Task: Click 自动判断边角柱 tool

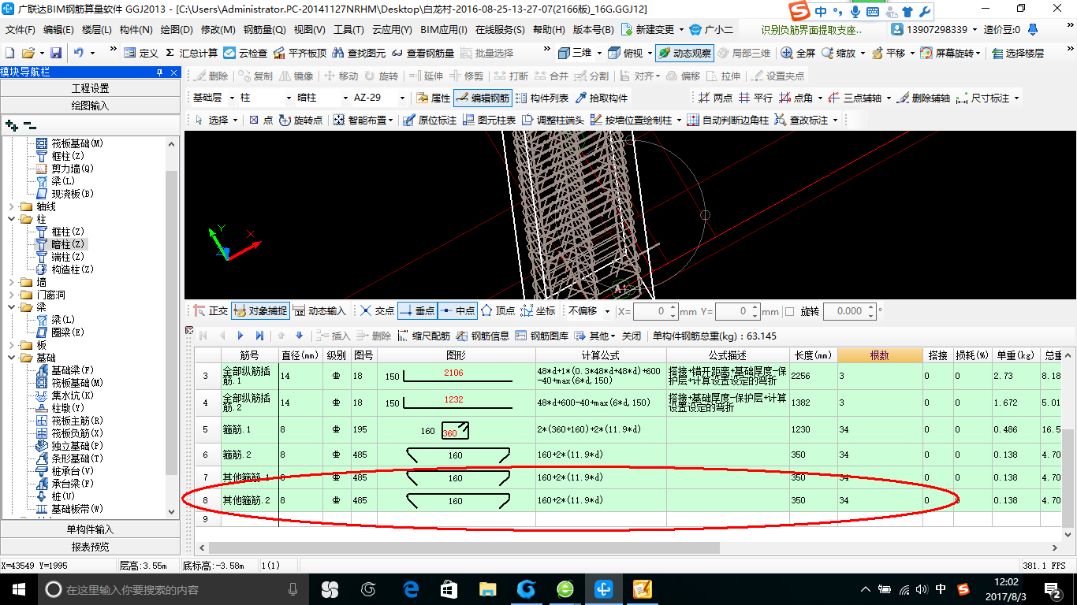Action: click(x=728, y=120)
